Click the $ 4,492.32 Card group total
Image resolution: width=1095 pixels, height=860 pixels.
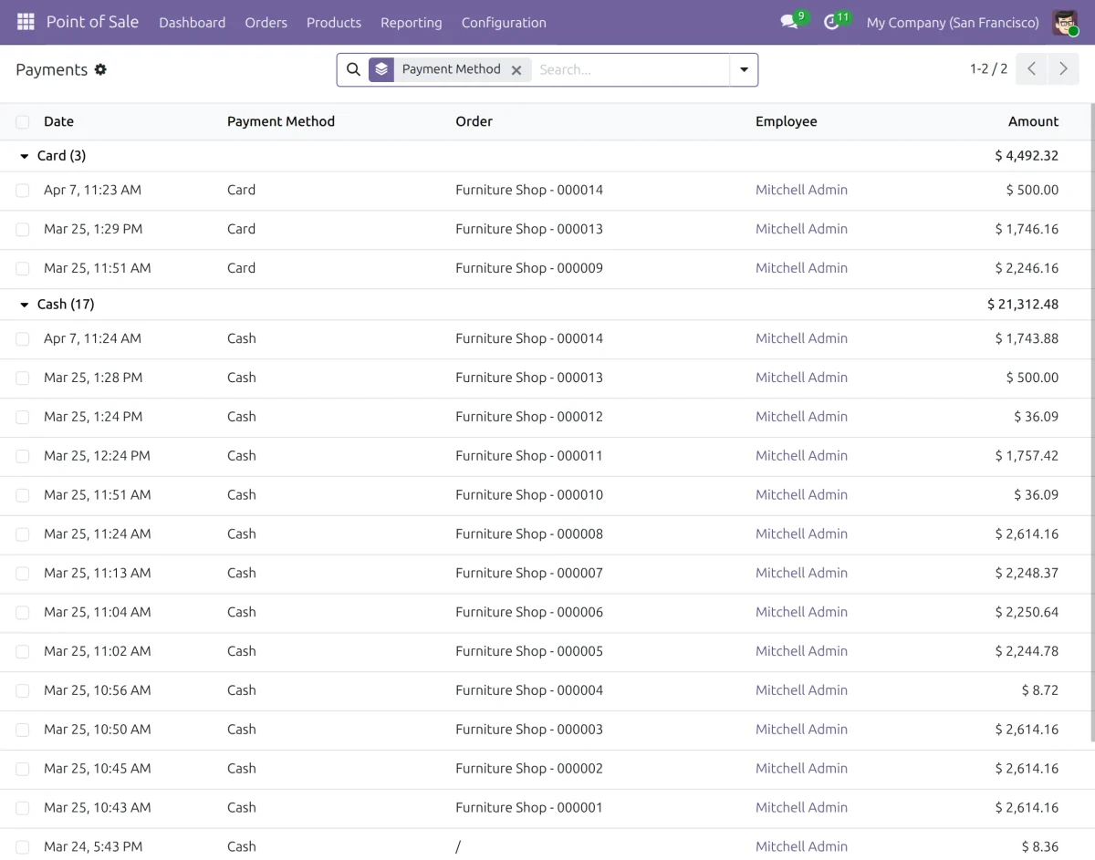(1027, 156)
